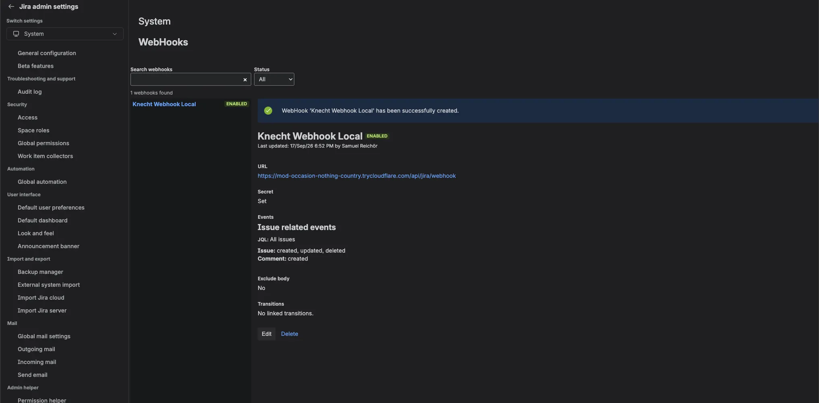This screenshot has width=819, height=403.
Task: Open Announcement banner settings
Action: coord(48,246)
